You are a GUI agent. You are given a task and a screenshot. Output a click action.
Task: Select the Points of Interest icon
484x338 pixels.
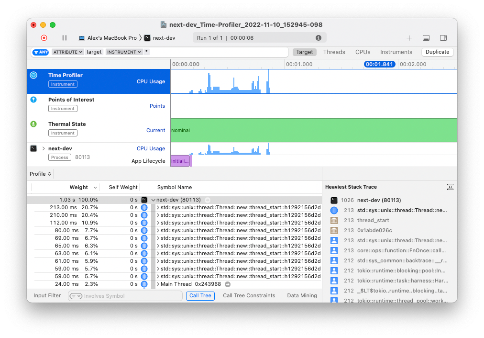(x=33, y=100)
